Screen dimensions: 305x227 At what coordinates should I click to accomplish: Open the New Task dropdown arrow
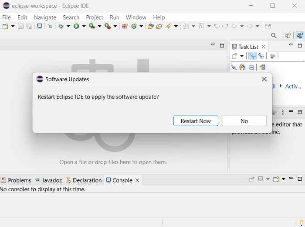(x=242, y=56)
